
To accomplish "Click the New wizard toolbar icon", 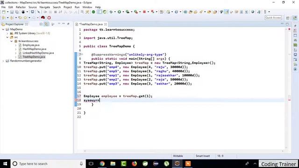I will pos(3,12).
